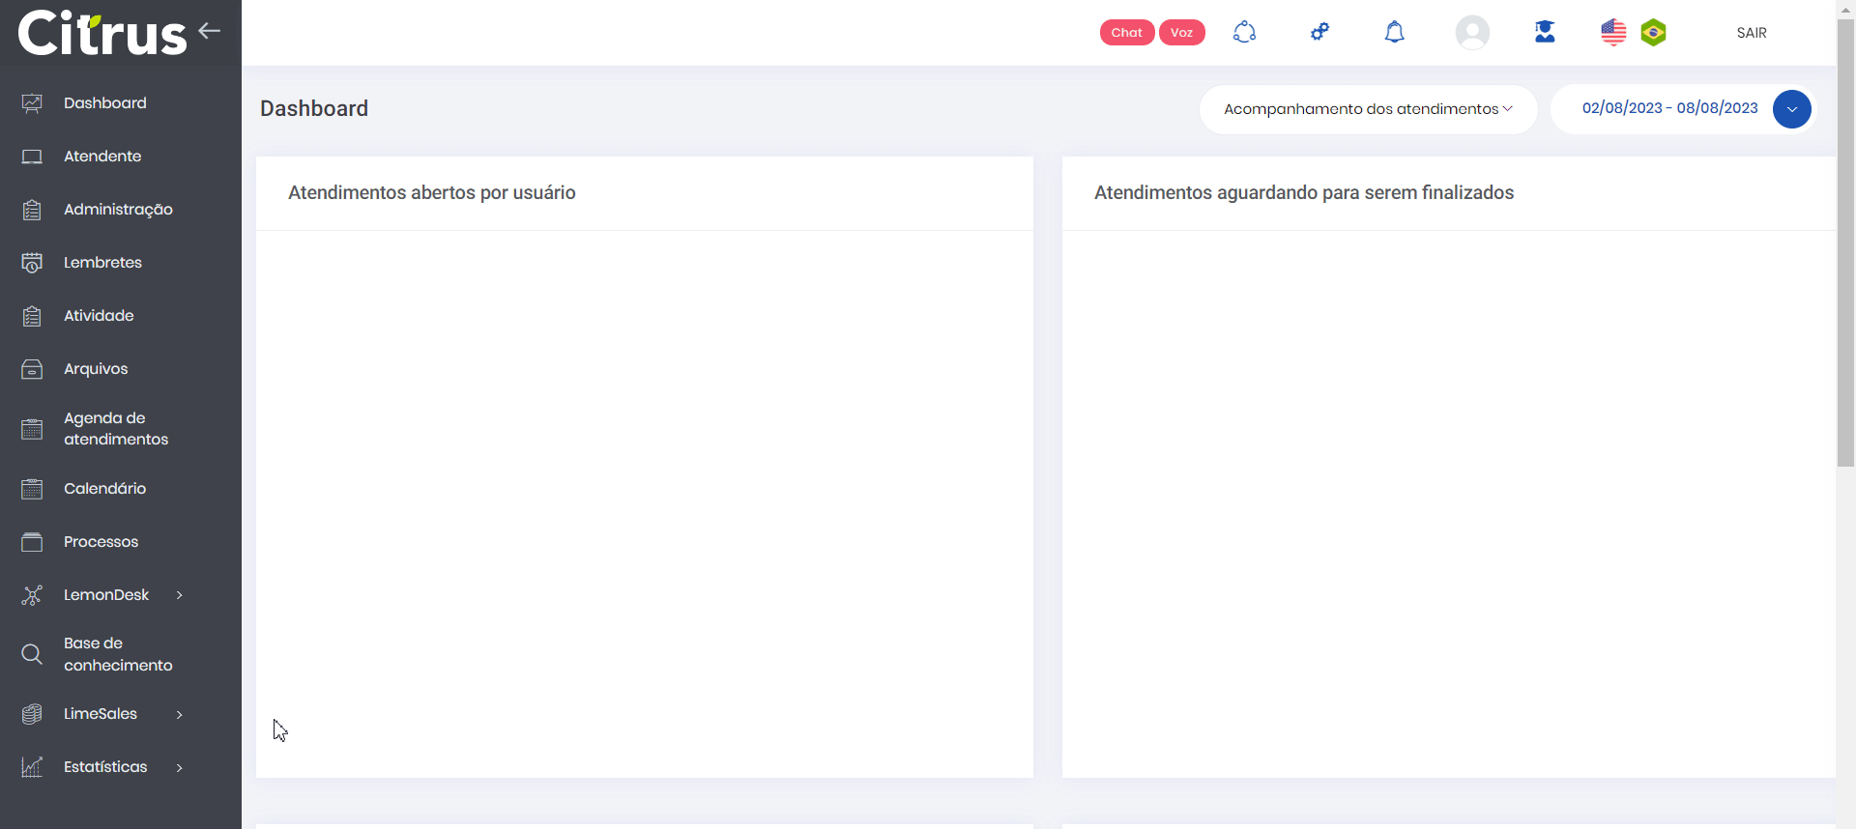Switch language to English via US flag
1856x829 pixels.
[x=1613, y=32]
